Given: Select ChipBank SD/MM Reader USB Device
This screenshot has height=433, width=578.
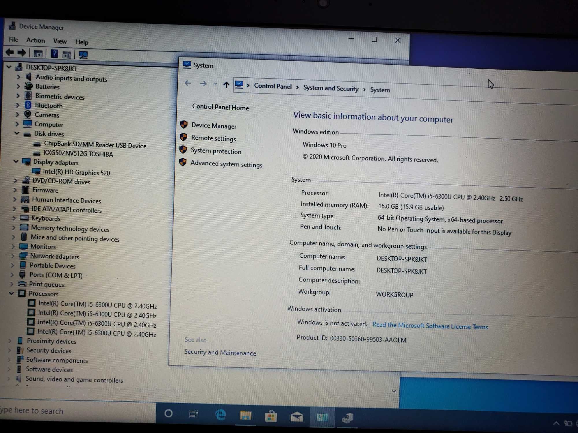Looking at the screenshot, I should pos(95,145).
